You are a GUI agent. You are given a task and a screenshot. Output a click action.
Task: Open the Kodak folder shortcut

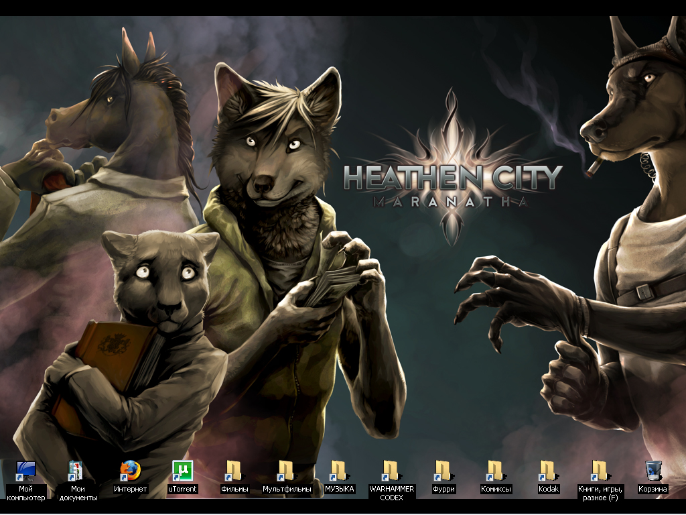click(548, 471)
